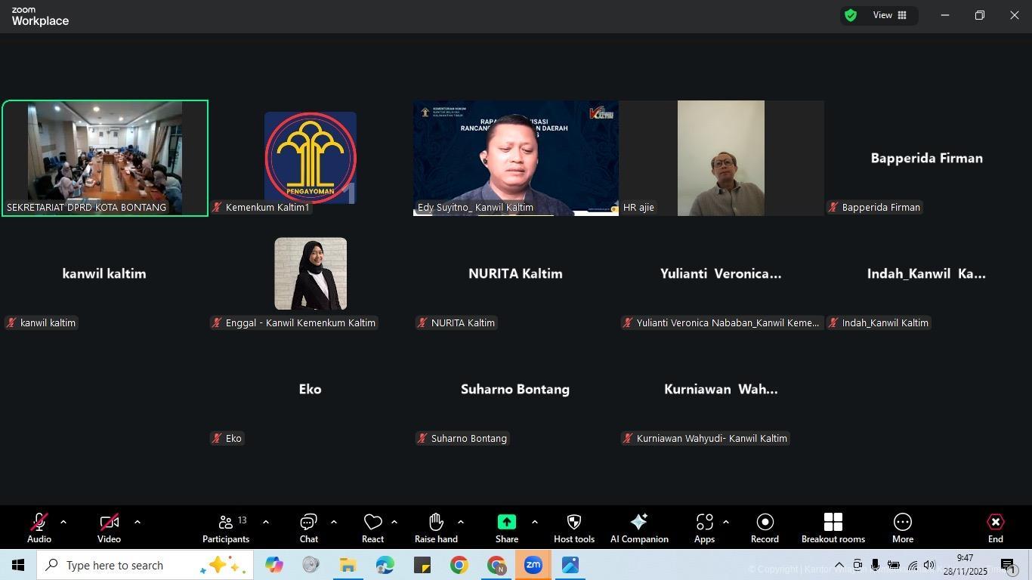Click the End meeting button
This screenshot has width=1032, height=580.
[995, 528]
